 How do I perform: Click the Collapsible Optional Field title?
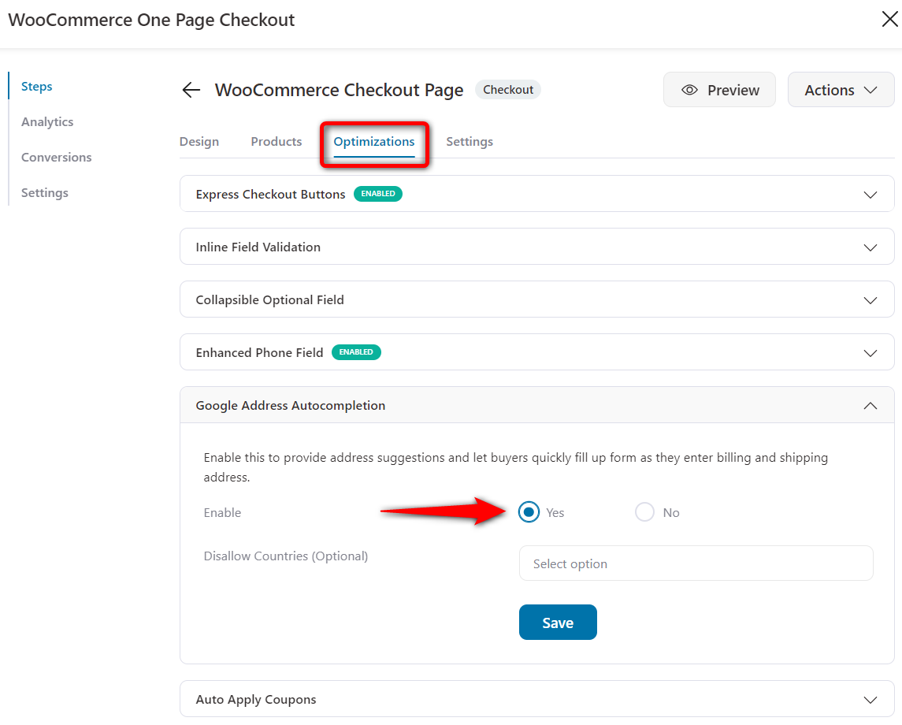(269, 299)
